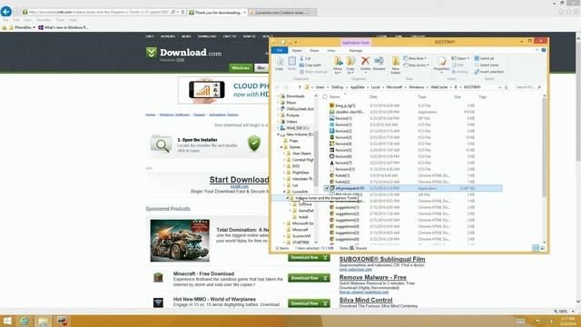Click the Windows breadcrumb in address bar
Viewport: 581px width, 327px height.
coord(416,87)
